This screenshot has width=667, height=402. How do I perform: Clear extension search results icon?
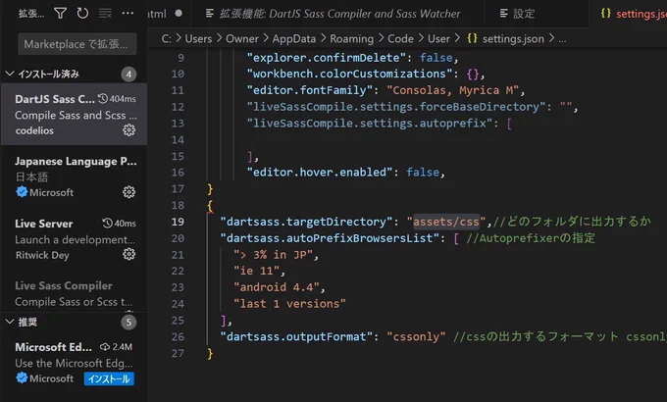coord(105,14)
